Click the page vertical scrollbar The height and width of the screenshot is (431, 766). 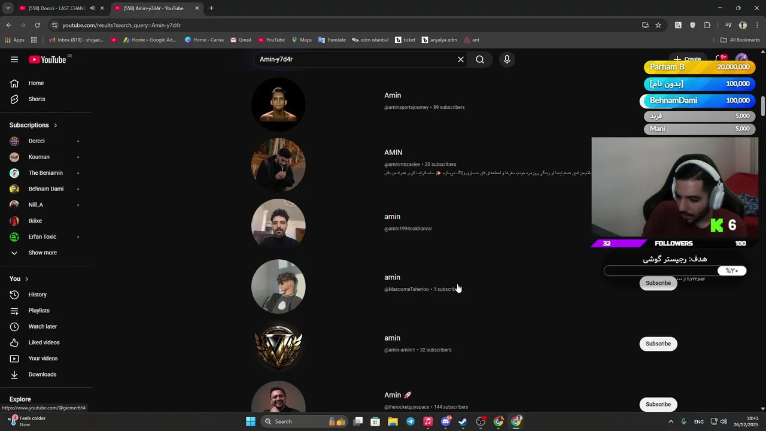[763, 106]
